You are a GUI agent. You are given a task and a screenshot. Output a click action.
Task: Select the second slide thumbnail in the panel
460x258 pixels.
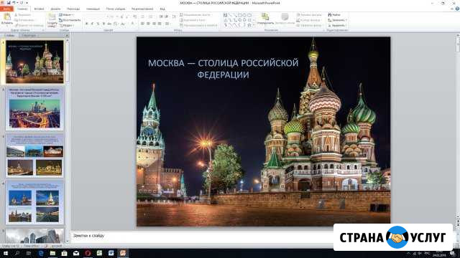click(x=34, y=109)
